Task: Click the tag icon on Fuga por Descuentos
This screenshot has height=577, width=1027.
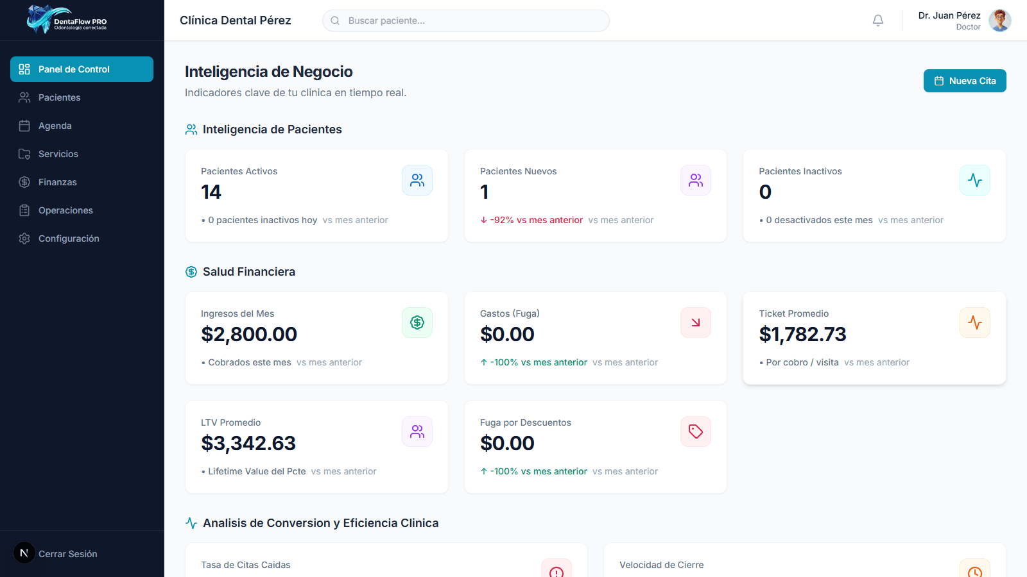Action: (x=696, y=431)
